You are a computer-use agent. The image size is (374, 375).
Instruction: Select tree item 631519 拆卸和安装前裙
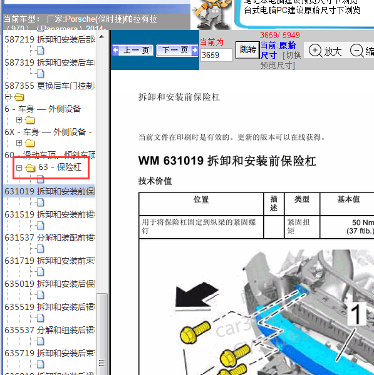click(x=50, y=214)
